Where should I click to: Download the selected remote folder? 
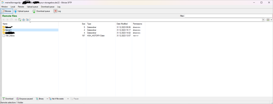click(8, 99)
